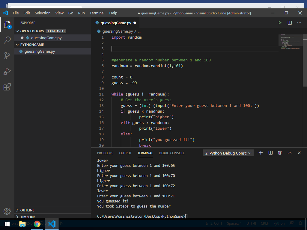Open the Extensions view

pos(7,87)
